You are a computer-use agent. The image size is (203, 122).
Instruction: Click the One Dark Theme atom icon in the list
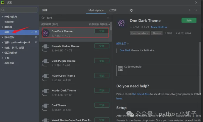(x=45, y=33)
